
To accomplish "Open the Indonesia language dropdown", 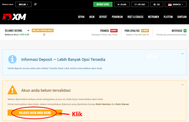I will 175,4.
